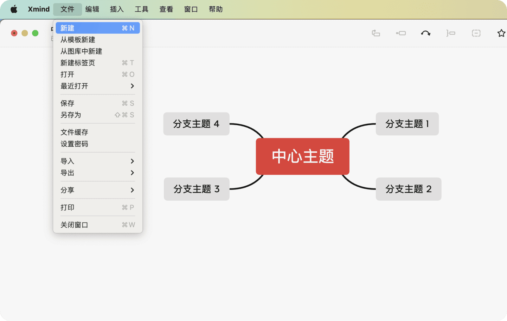This screenshot has height=321, width=507.
Task: Open 新建标签页 from the File menu
Action: (x=78, y=63)
